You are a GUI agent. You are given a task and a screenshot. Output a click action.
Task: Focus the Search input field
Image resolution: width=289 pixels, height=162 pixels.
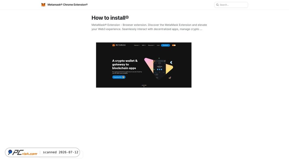[231, 5]
